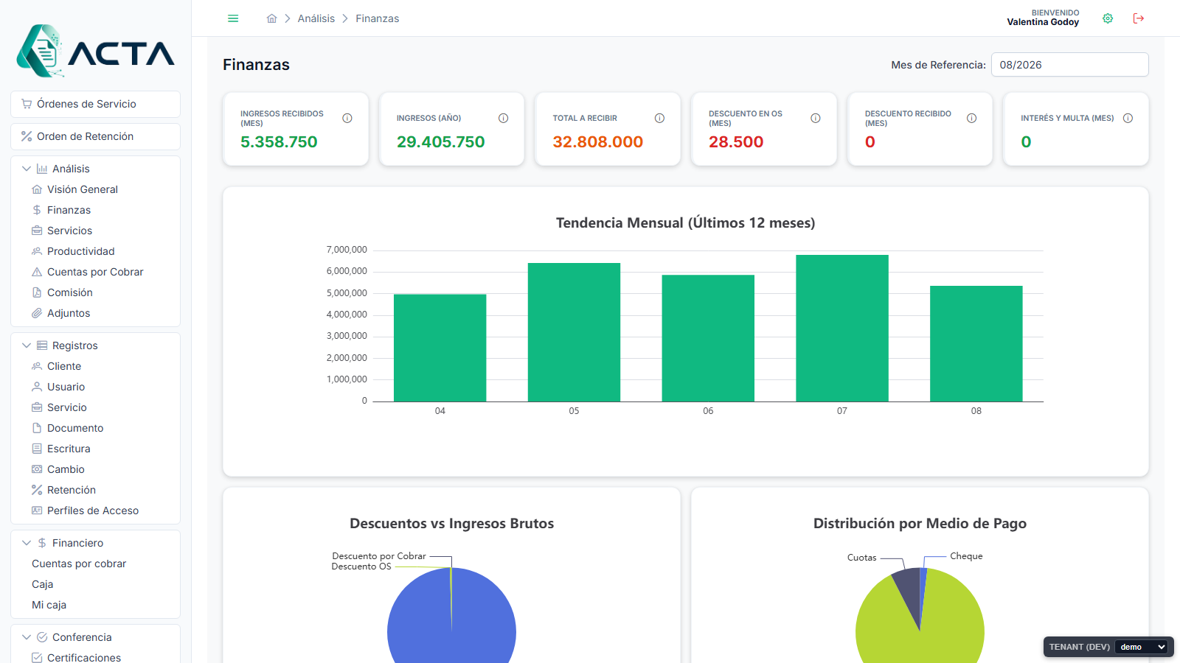Show info for Interés y Multa card
This screenshot has width=1180, height=663.
point(1128,118)
